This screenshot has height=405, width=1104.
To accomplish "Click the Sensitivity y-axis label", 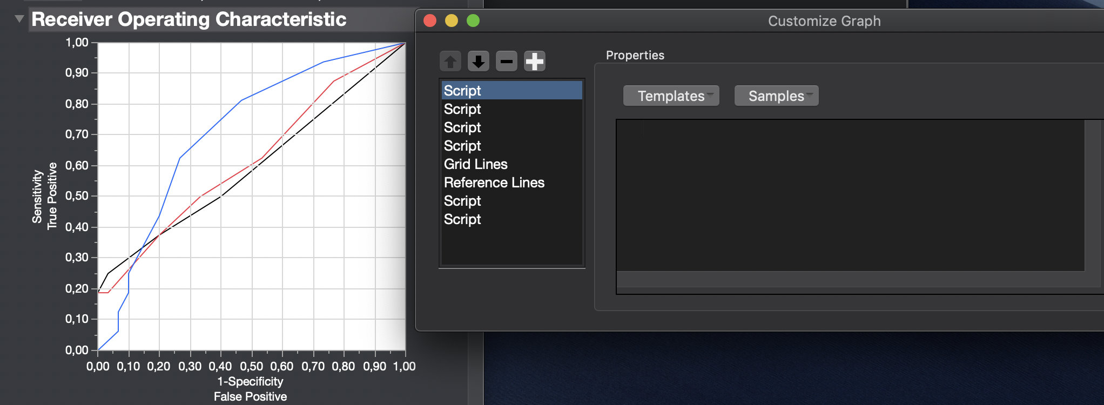I will pos(37,197).
